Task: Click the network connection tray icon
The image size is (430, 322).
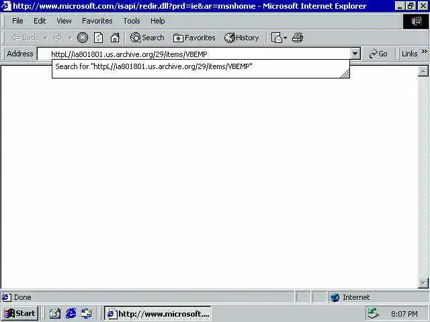Action: tap(374, 313)
